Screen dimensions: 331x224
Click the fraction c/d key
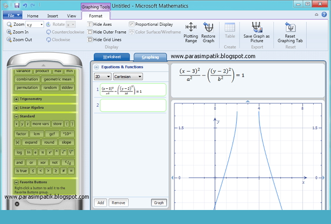click(68, 163)
